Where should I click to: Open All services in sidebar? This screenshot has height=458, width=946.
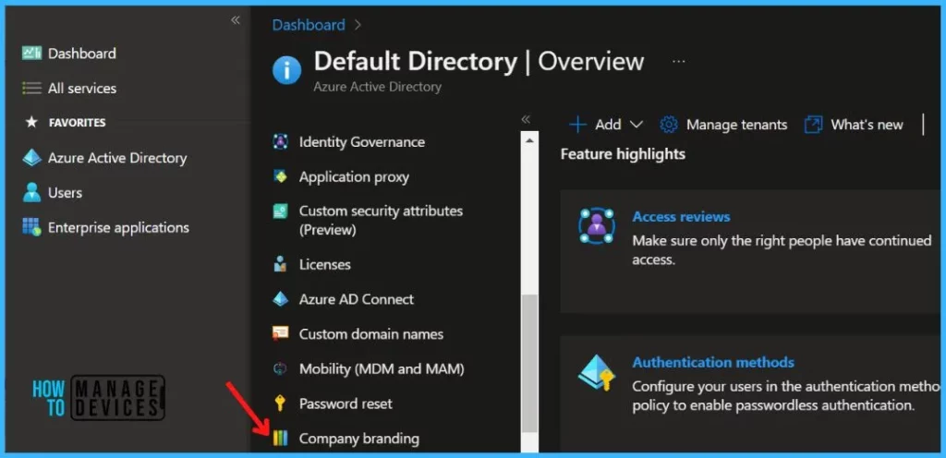tap(82, 88)
